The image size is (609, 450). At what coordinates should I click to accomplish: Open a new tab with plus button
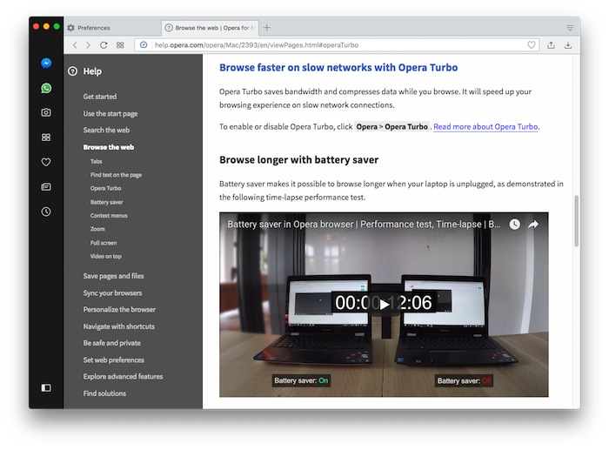(267, 28)
